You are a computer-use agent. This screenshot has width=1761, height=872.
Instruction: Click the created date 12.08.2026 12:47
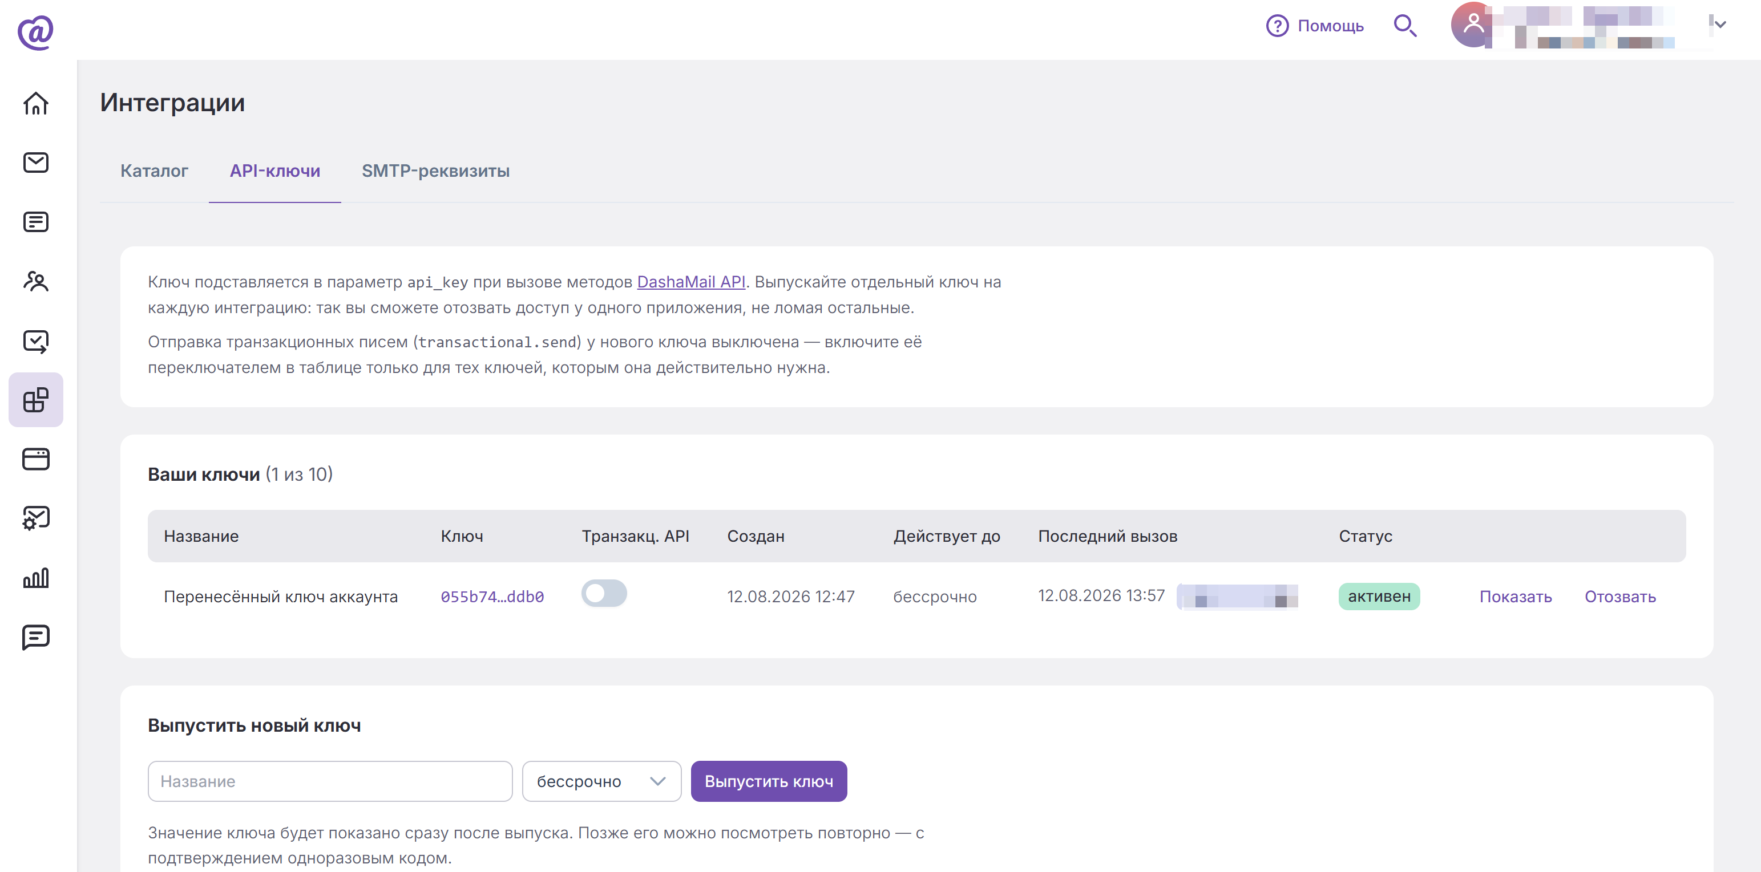click(x=791, y=597)
